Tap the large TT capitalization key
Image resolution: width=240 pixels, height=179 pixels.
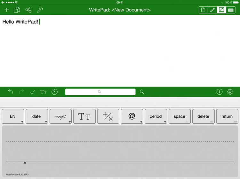click(84, 116)
